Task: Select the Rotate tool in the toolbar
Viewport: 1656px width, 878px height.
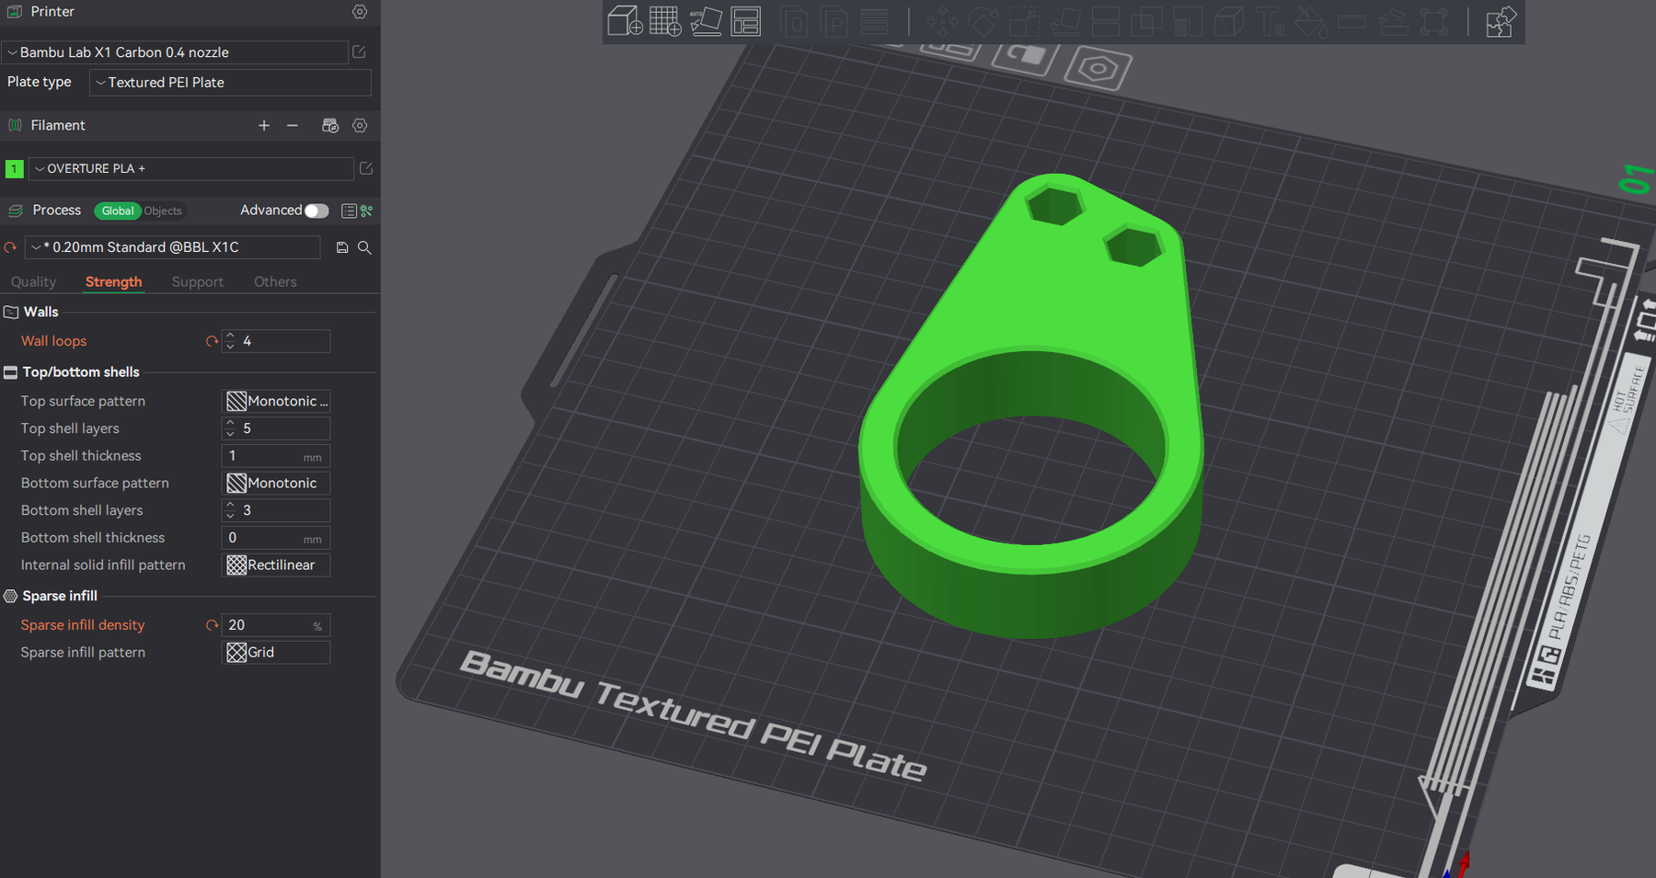Action: (x=983, y=22)
